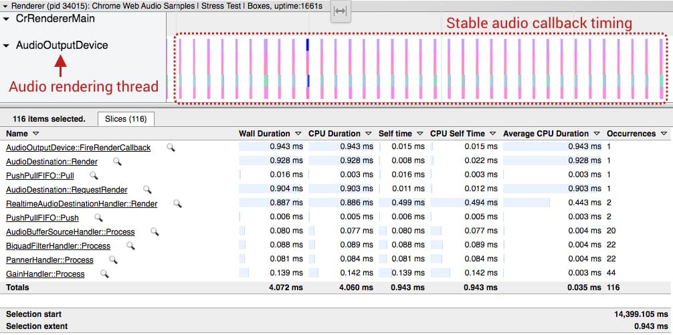Sort by Average CPU Duration column

[551, 133]
